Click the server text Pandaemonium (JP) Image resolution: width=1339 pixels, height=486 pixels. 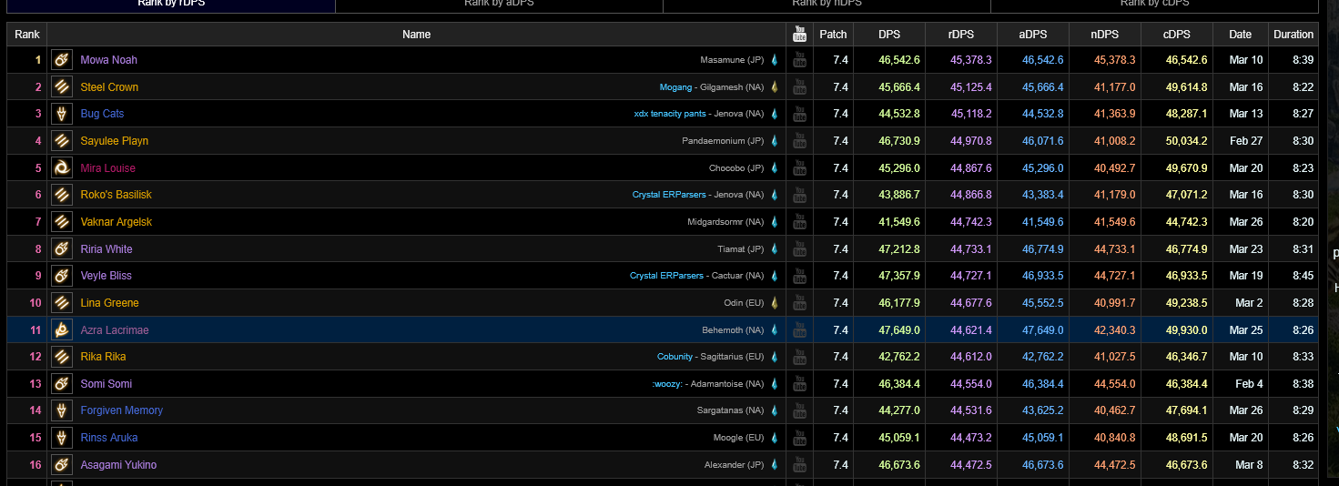click(723, 141)
